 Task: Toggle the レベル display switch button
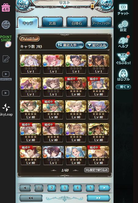(29, 39)
